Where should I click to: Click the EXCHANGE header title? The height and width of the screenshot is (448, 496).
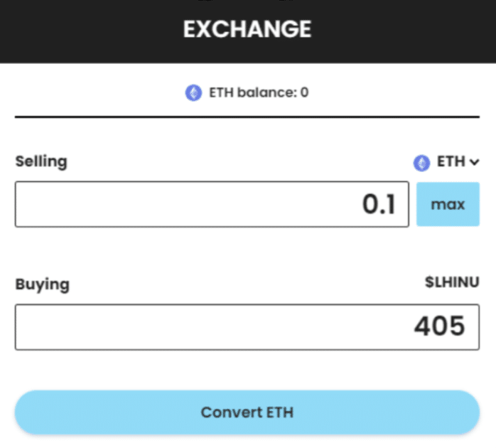coord(247,29)
